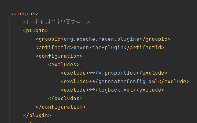
Task: Click the opening plugin tag
Action: pyautogui.click(x=36, y=31)
